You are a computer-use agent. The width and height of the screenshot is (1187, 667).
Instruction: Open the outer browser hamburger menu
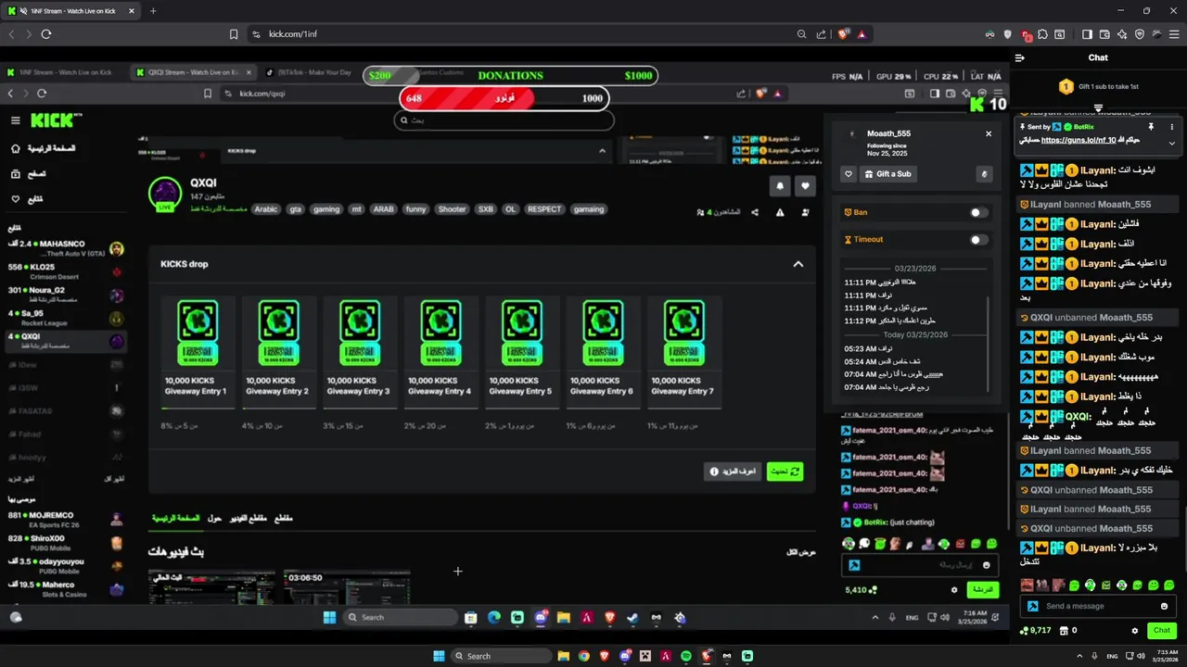coord(1173,34)
